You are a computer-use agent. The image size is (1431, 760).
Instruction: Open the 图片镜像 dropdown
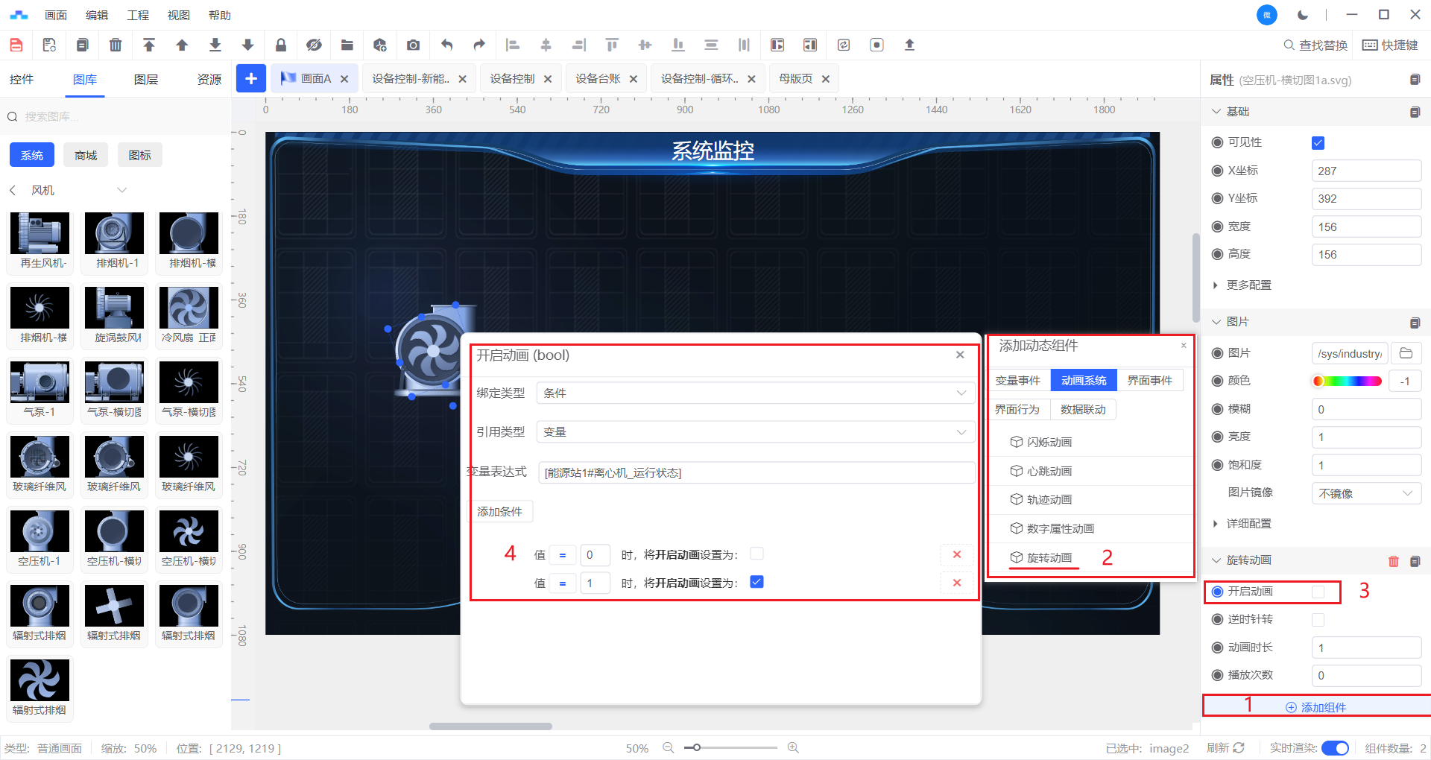[1365, 493]
